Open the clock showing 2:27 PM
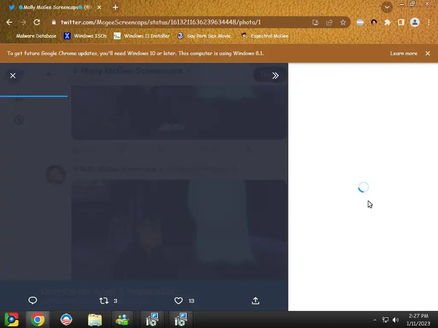Image resolution: width=438 pixels, height=328 pixels. (x=418, y=319)
